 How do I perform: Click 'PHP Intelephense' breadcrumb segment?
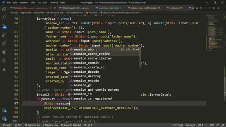click(75, 13)
